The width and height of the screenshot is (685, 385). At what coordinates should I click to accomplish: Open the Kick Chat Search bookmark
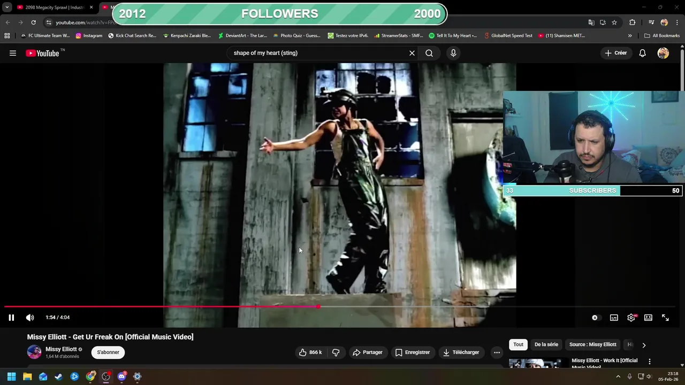132,36
